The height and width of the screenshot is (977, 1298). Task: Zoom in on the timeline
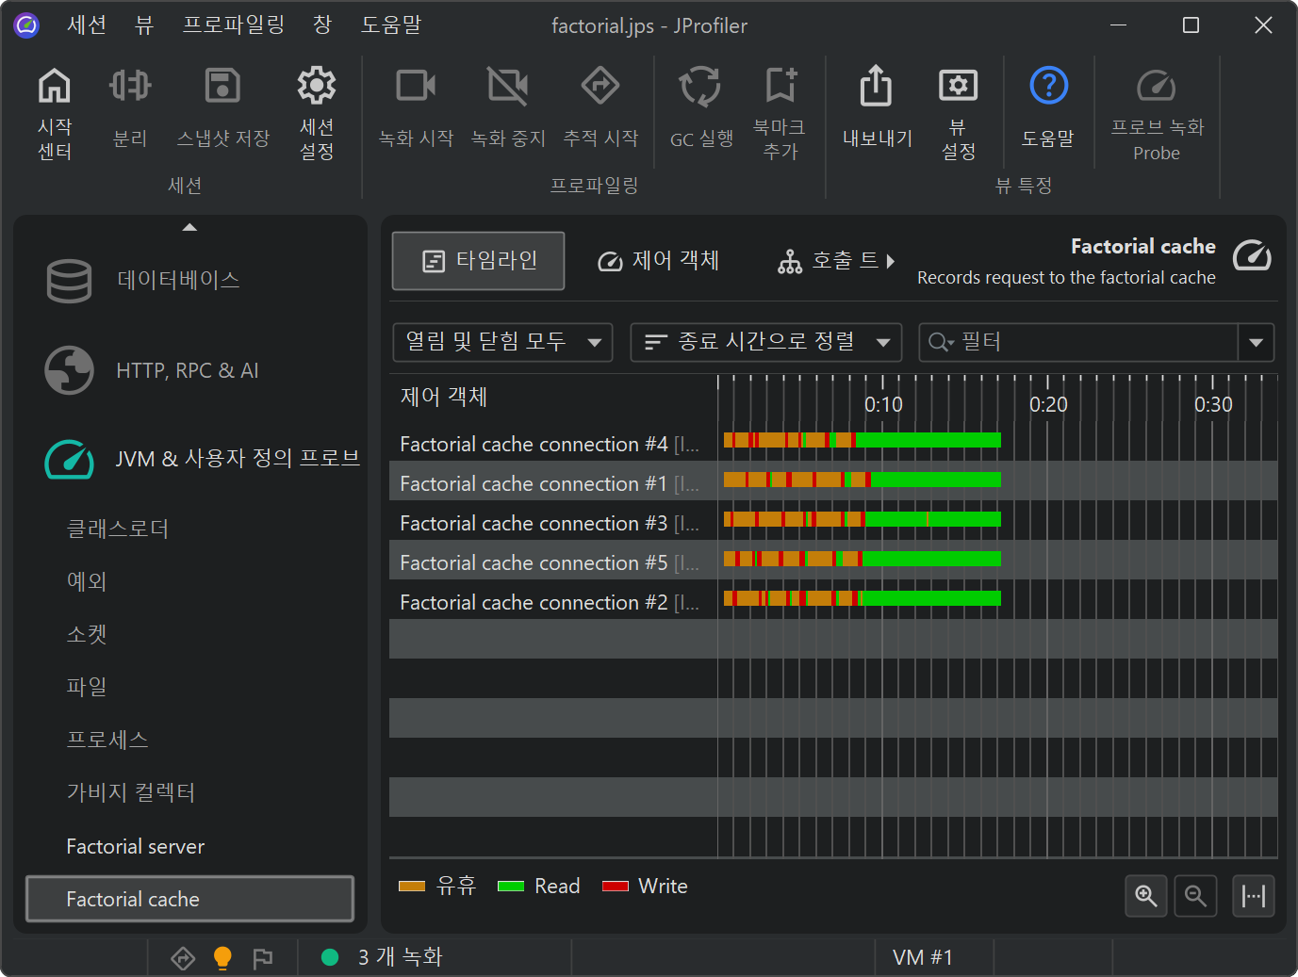point(1145,896)
